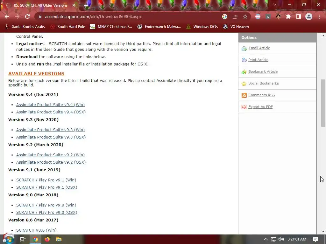Click the scrollbar down arrow
The width and height of the screenshot is (326, 244).
pos(323,232)
